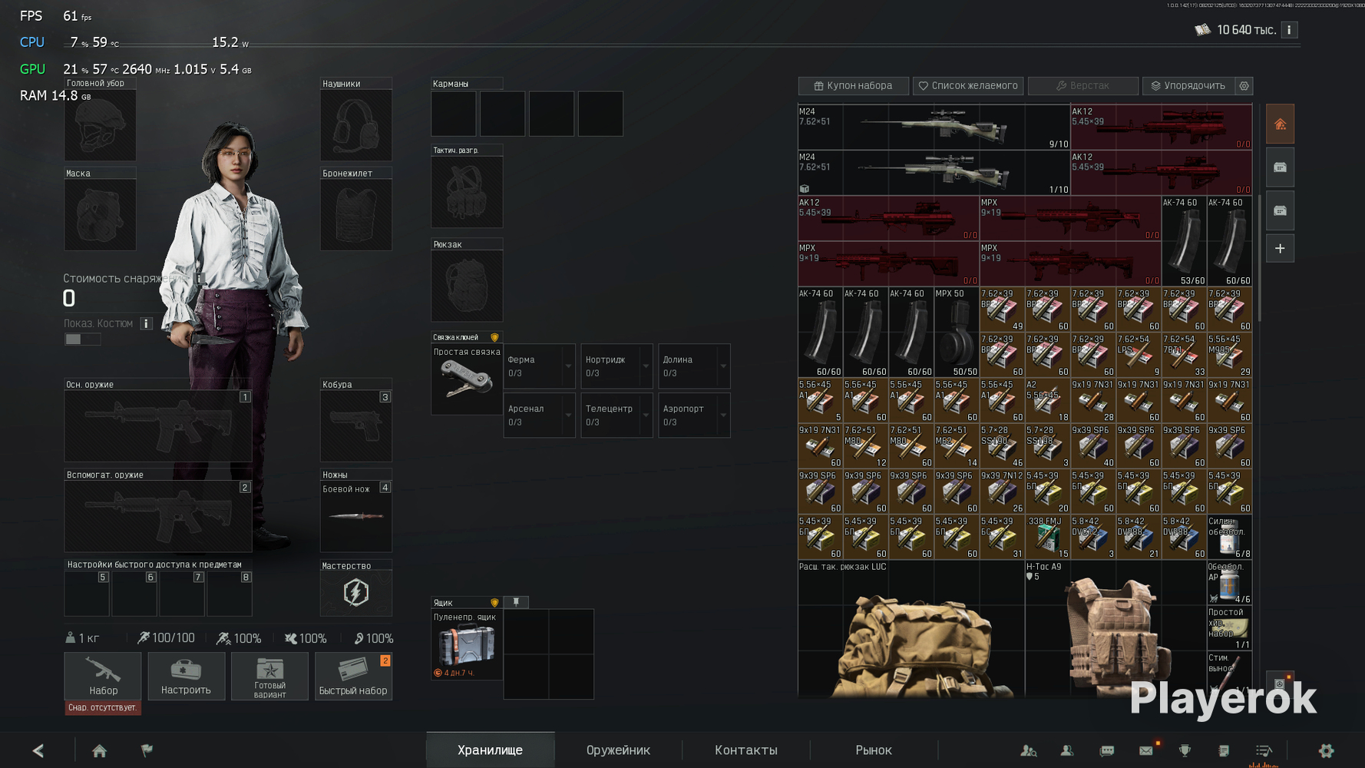Viewport: 1365px width, 768px height.
Task: Click the empty Кобура holster slot
Action: 355,426
